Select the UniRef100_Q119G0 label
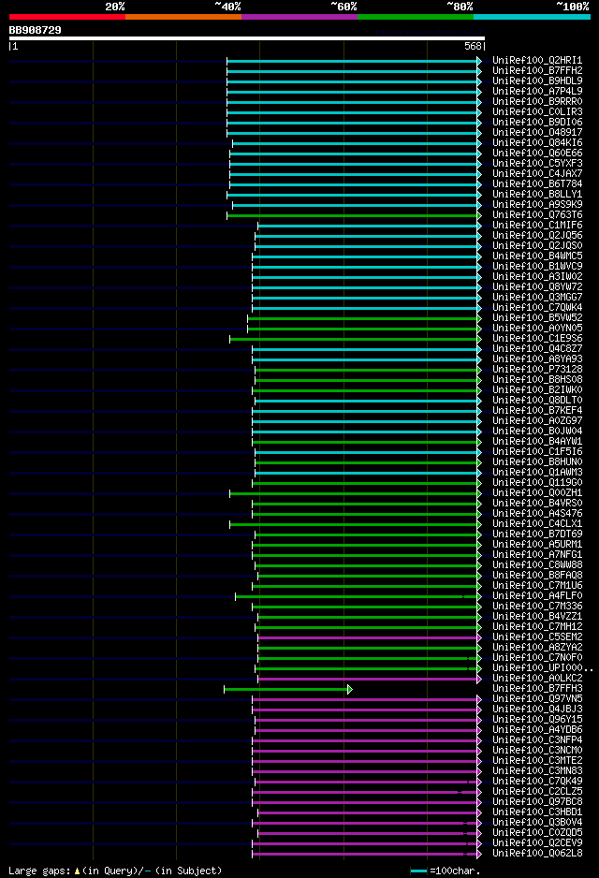Viewport: 599px width, 878px height. point(537,483)
